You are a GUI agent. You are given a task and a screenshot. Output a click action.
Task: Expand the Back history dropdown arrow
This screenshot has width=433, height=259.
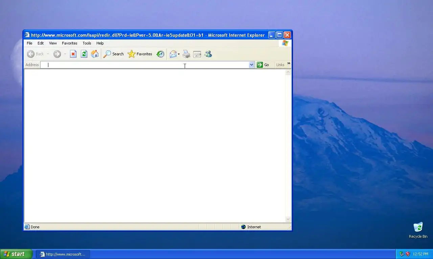[x=48, y=54]
